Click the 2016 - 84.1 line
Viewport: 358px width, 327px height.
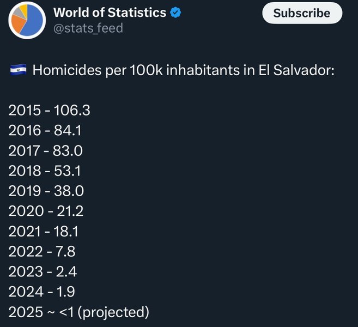click(x=45, y=130)
